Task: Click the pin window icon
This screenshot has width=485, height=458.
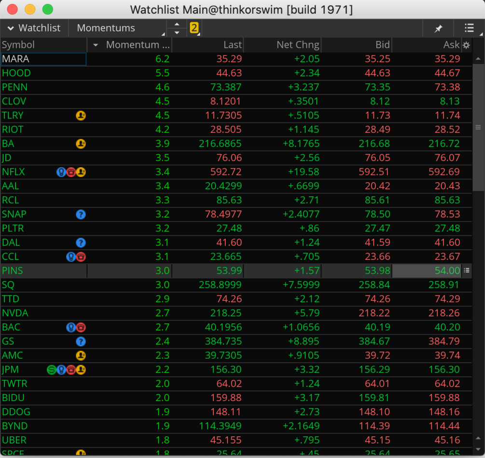Action: click(x=438, y=28)
